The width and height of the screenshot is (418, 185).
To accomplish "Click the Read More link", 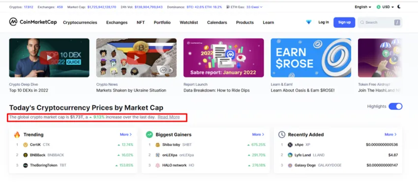I will pos(169,117).
